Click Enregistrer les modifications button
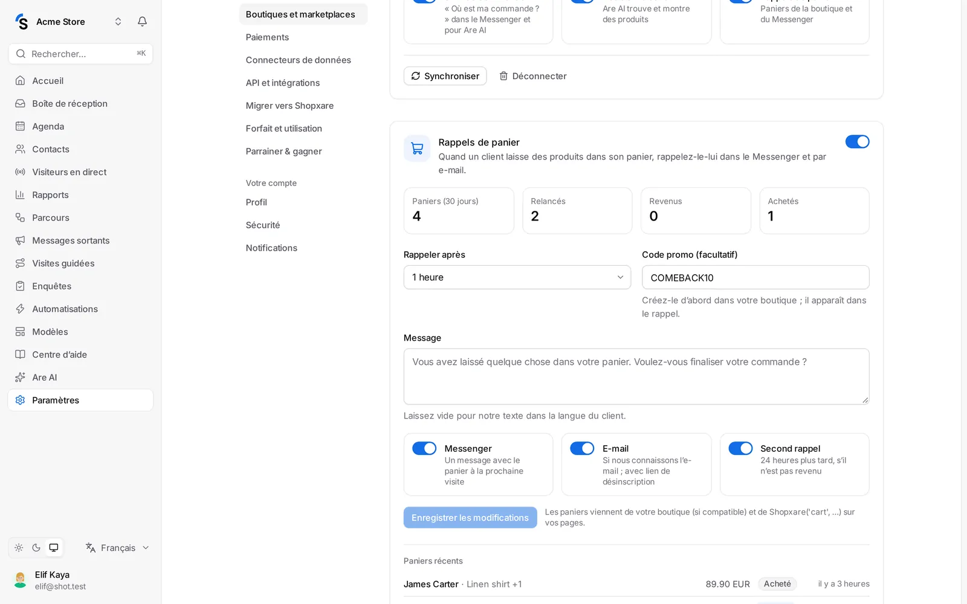 coord(470,518)
